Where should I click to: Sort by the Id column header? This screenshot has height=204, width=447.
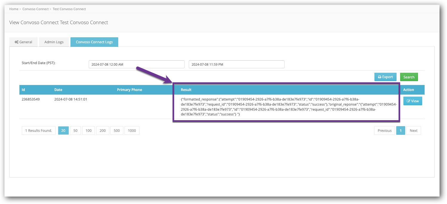(23, 90)
